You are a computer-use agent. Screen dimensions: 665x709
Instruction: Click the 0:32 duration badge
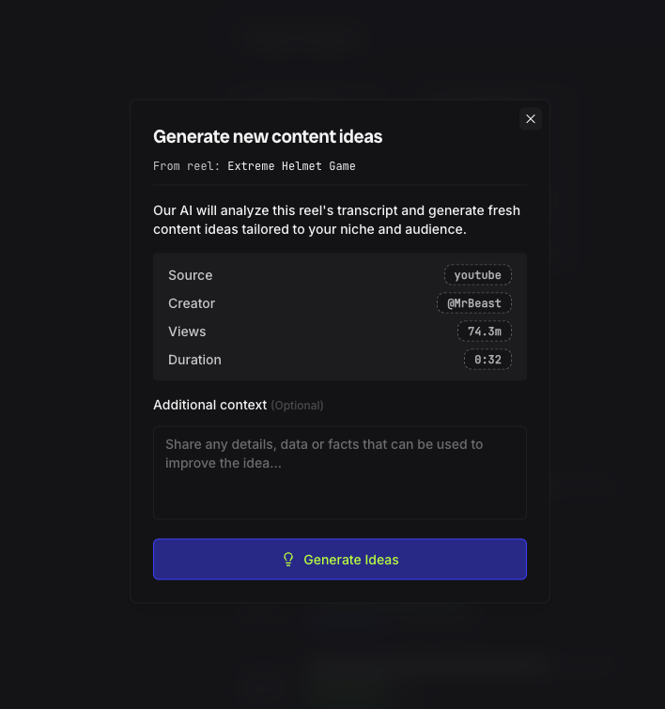coord(487,360)
